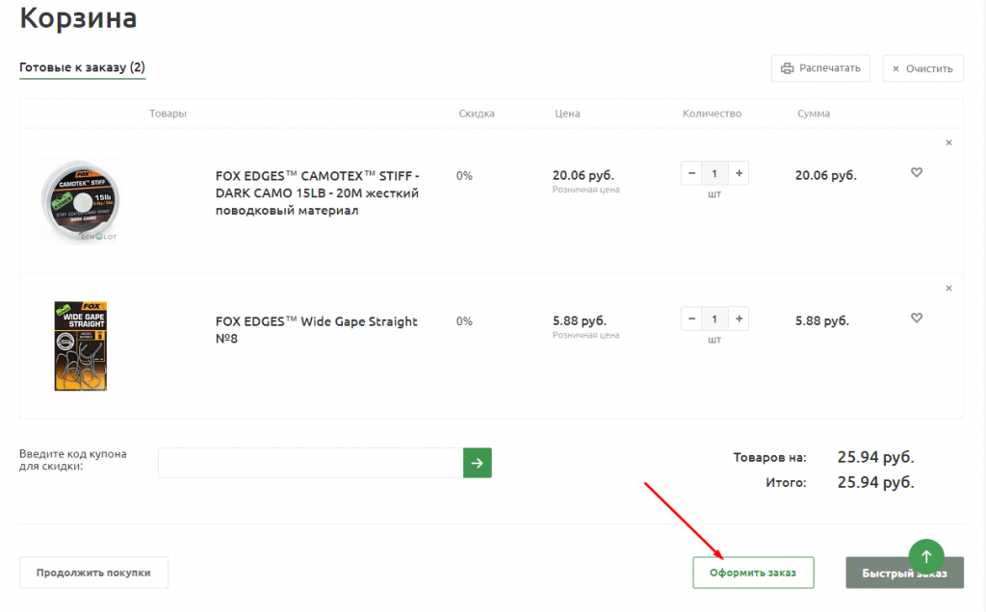Apply coupon with green arrow button
The height and width of the screenshot is (612, 986).
pyautogui.click(x=478, y=463)
